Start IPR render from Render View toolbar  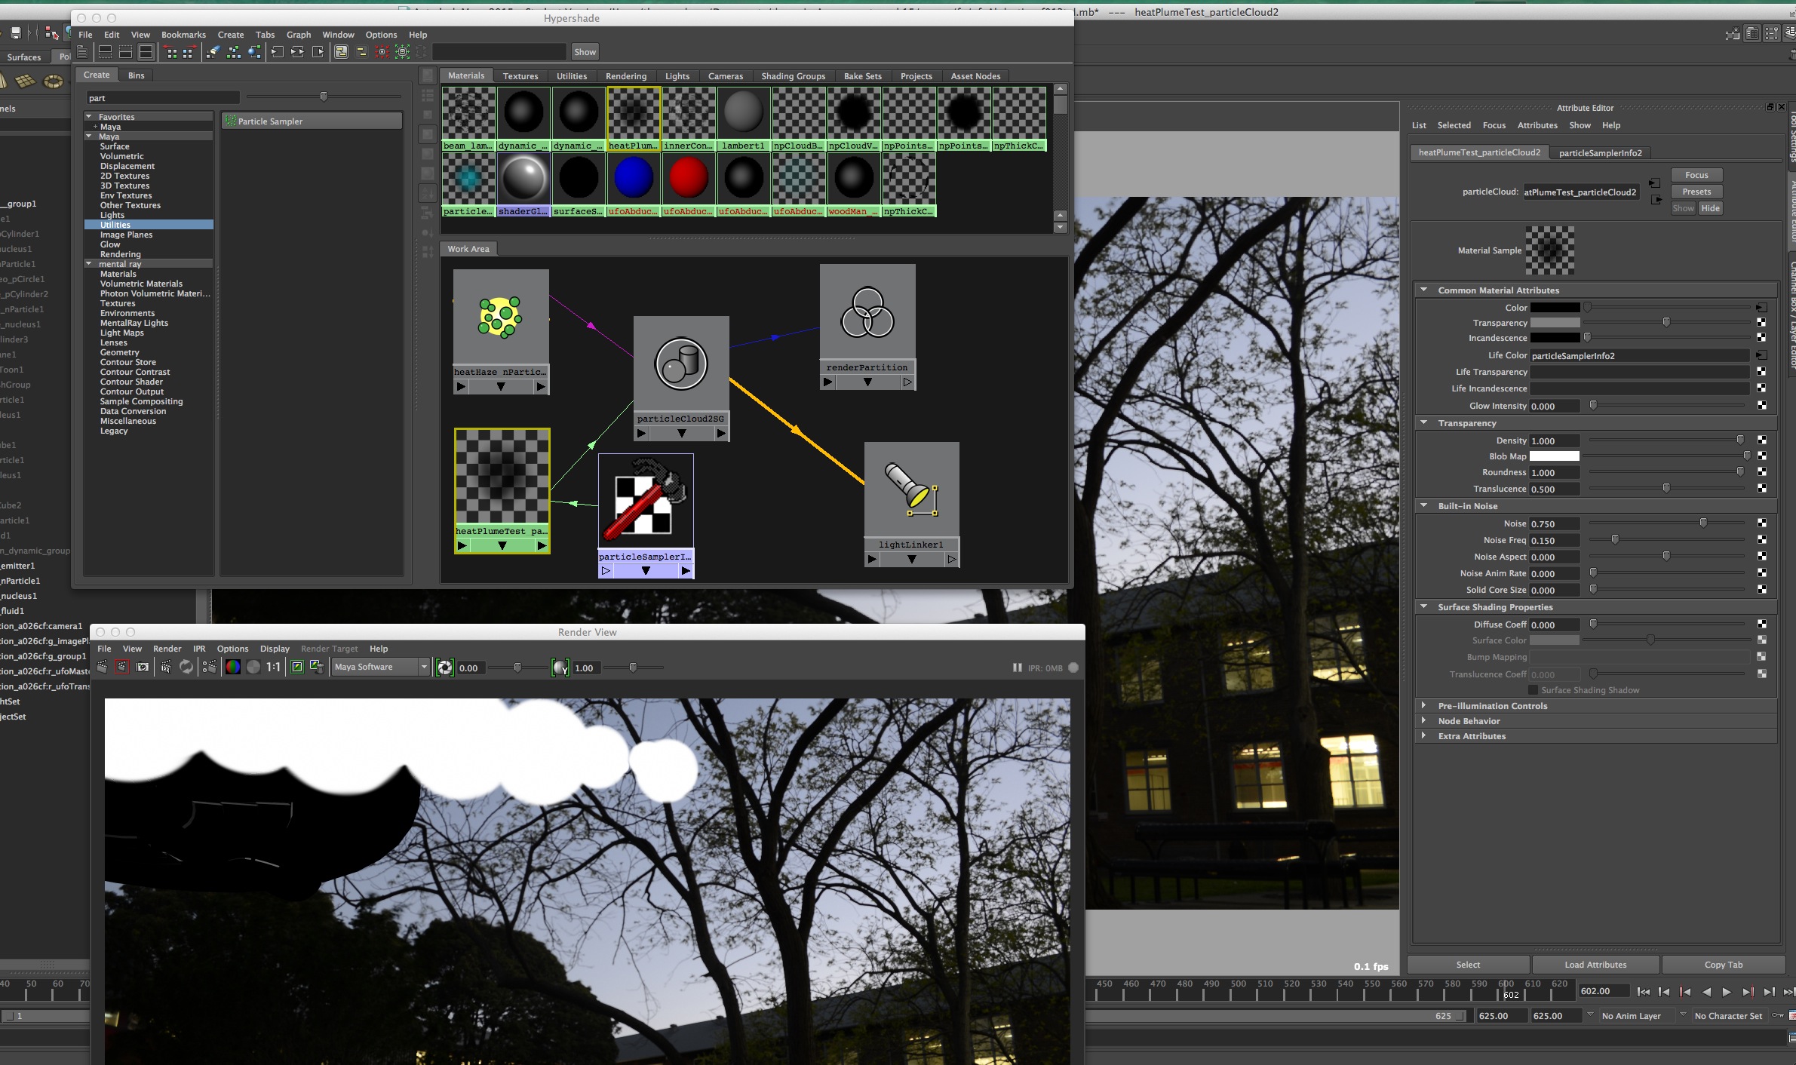tap(166, 667)
